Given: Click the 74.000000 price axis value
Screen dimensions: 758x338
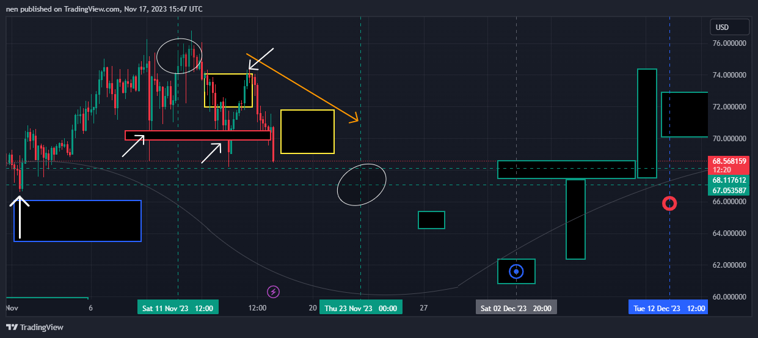Looking at the screenshot, I should tap(730, 75).
